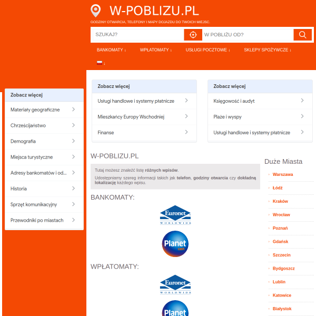Click the Planet Cash logo under WPŁATOMATY
316x316 pixels.
[175, 308]
